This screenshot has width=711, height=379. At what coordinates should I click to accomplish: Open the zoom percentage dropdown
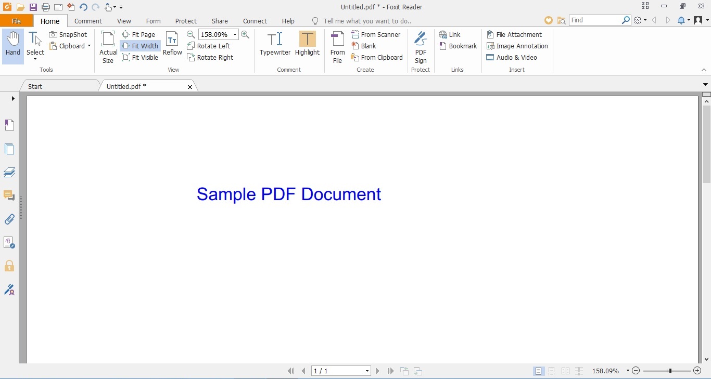[x=235, y=34]
